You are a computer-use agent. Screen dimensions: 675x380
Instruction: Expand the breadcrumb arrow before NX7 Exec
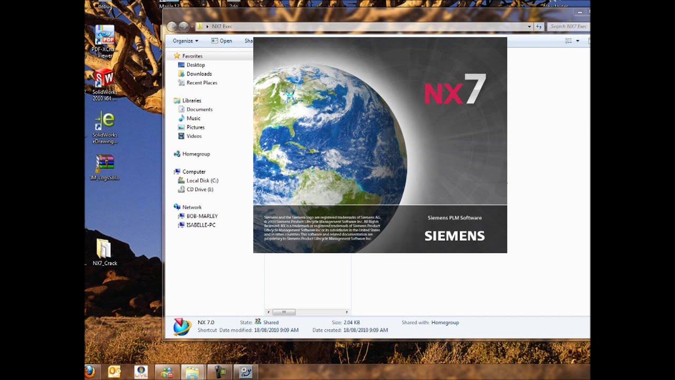coord(207,26)
